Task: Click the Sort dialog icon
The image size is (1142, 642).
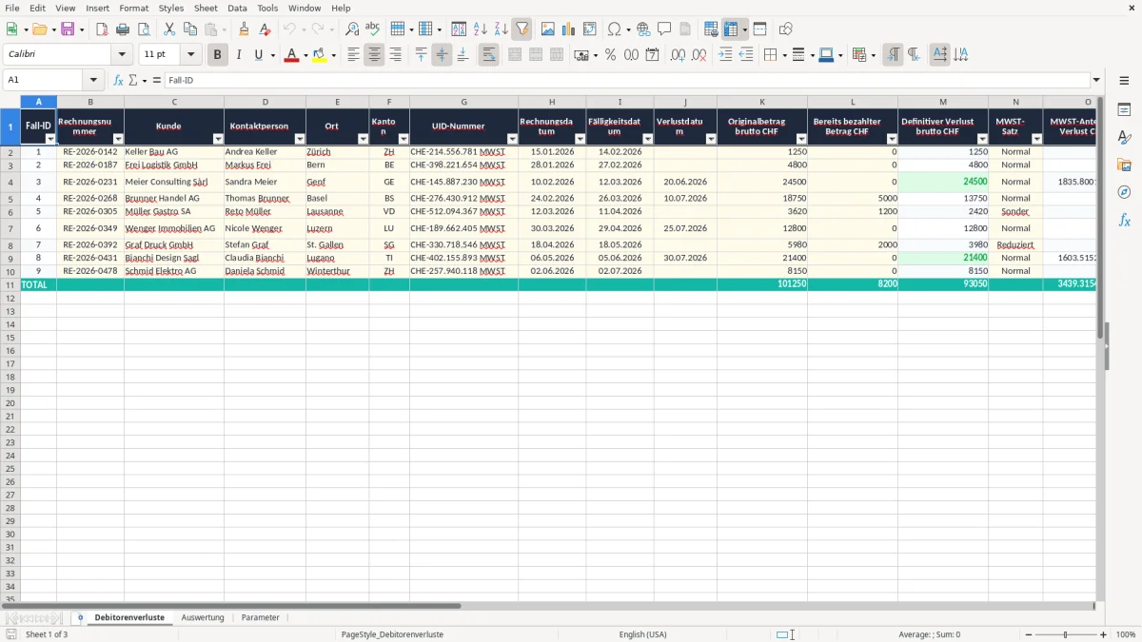Action: click(459, 29)
